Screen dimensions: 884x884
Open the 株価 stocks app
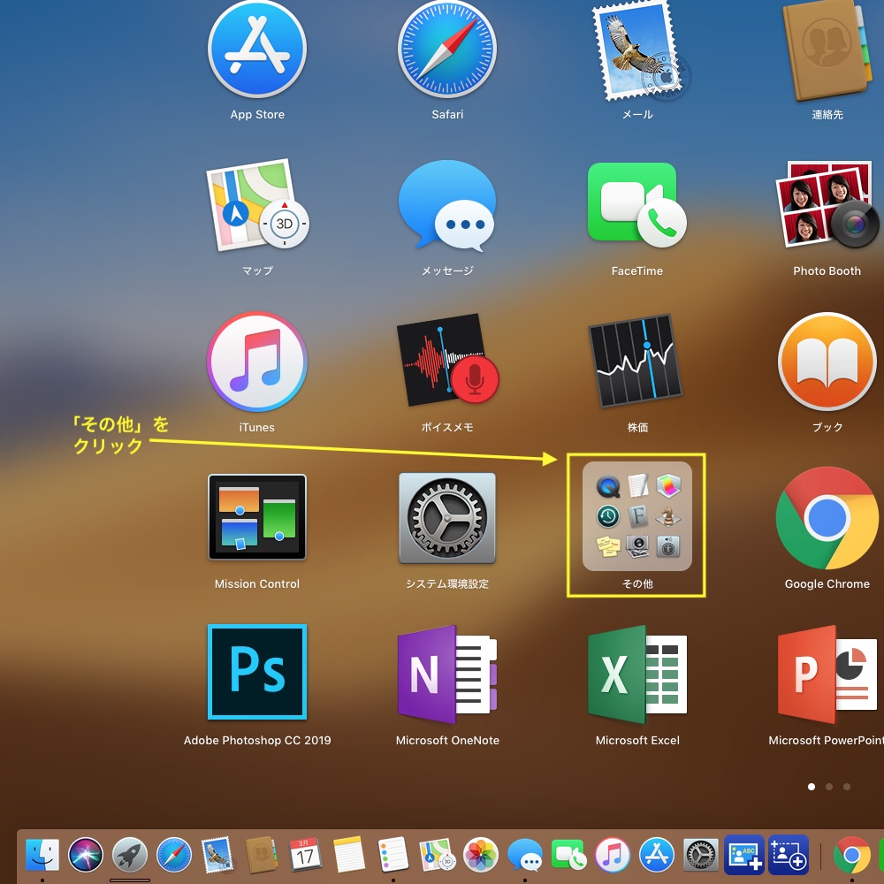[x=636, y=361]
